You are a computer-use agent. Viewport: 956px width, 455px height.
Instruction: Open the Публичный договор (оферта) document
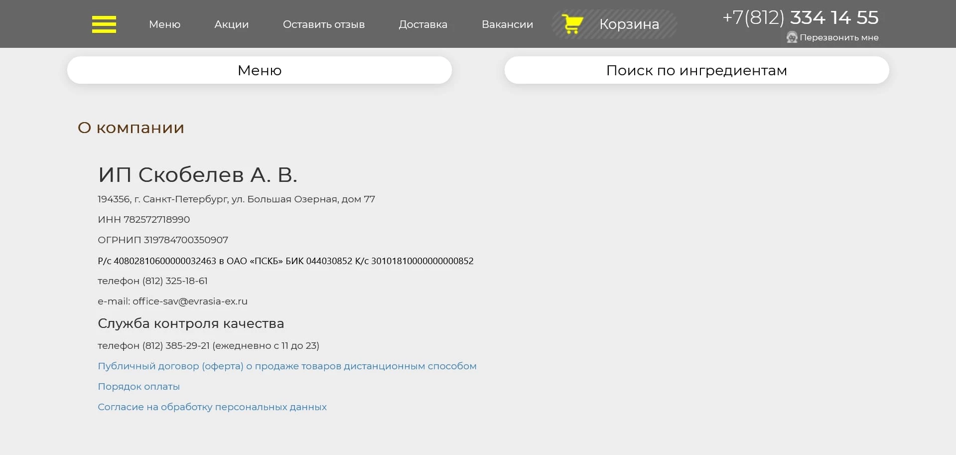287,366
